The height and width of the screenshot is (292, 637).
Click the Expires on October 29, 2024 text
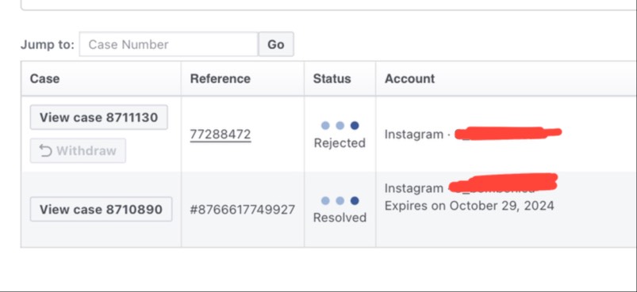469,206
